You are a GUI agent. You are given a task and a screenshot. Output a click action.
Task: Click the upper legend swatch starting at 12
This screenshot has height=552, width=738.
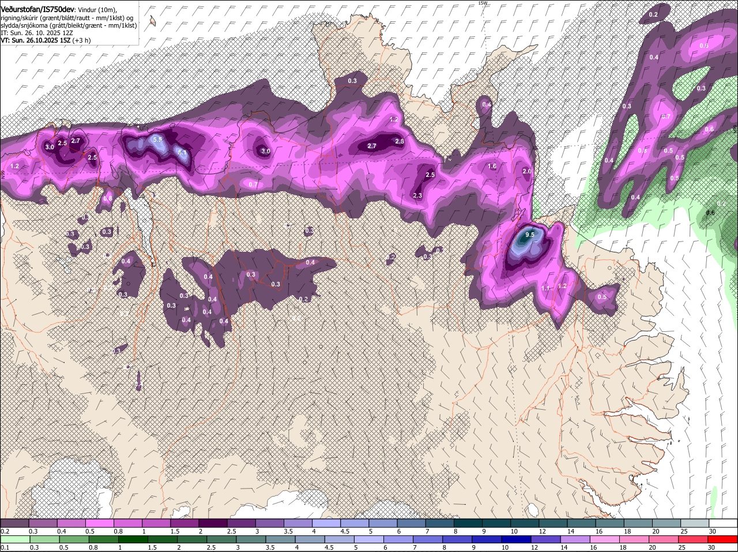pos(553,523)
